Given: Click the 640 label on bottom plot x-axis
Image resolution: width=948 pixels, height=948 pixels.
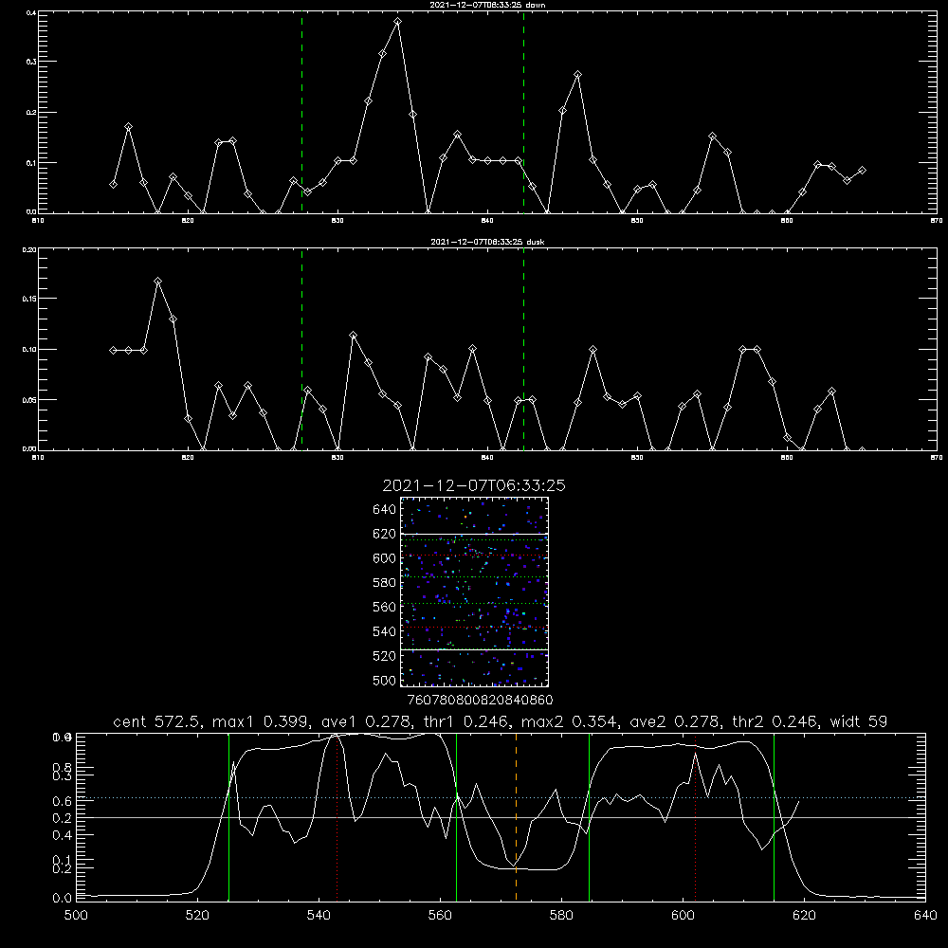Looking at the screenshot, I should [925, 916].
